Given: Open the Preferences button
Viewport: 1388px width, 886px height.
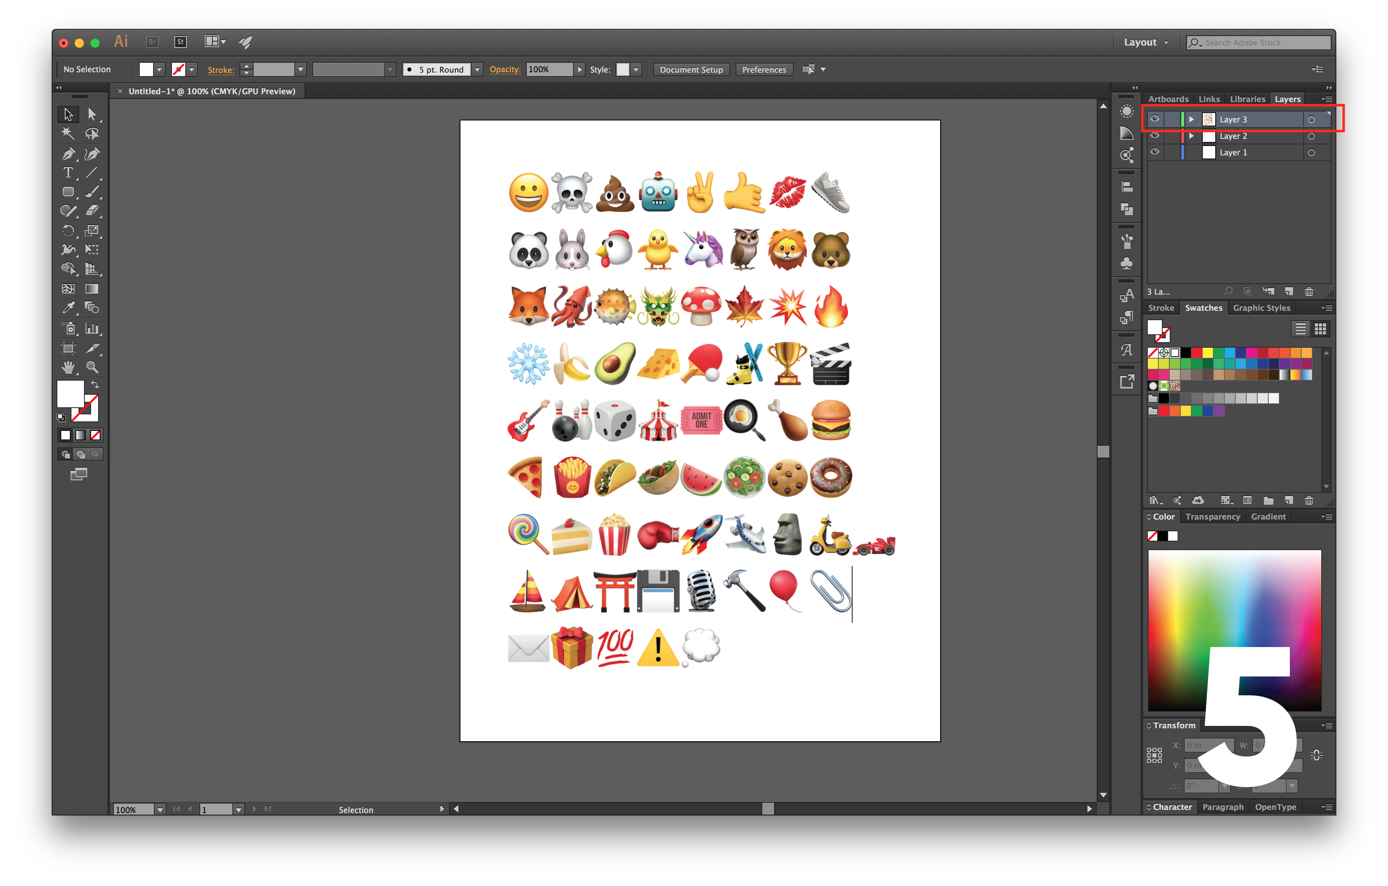Looking at the screenshot, I should point(764,69).
